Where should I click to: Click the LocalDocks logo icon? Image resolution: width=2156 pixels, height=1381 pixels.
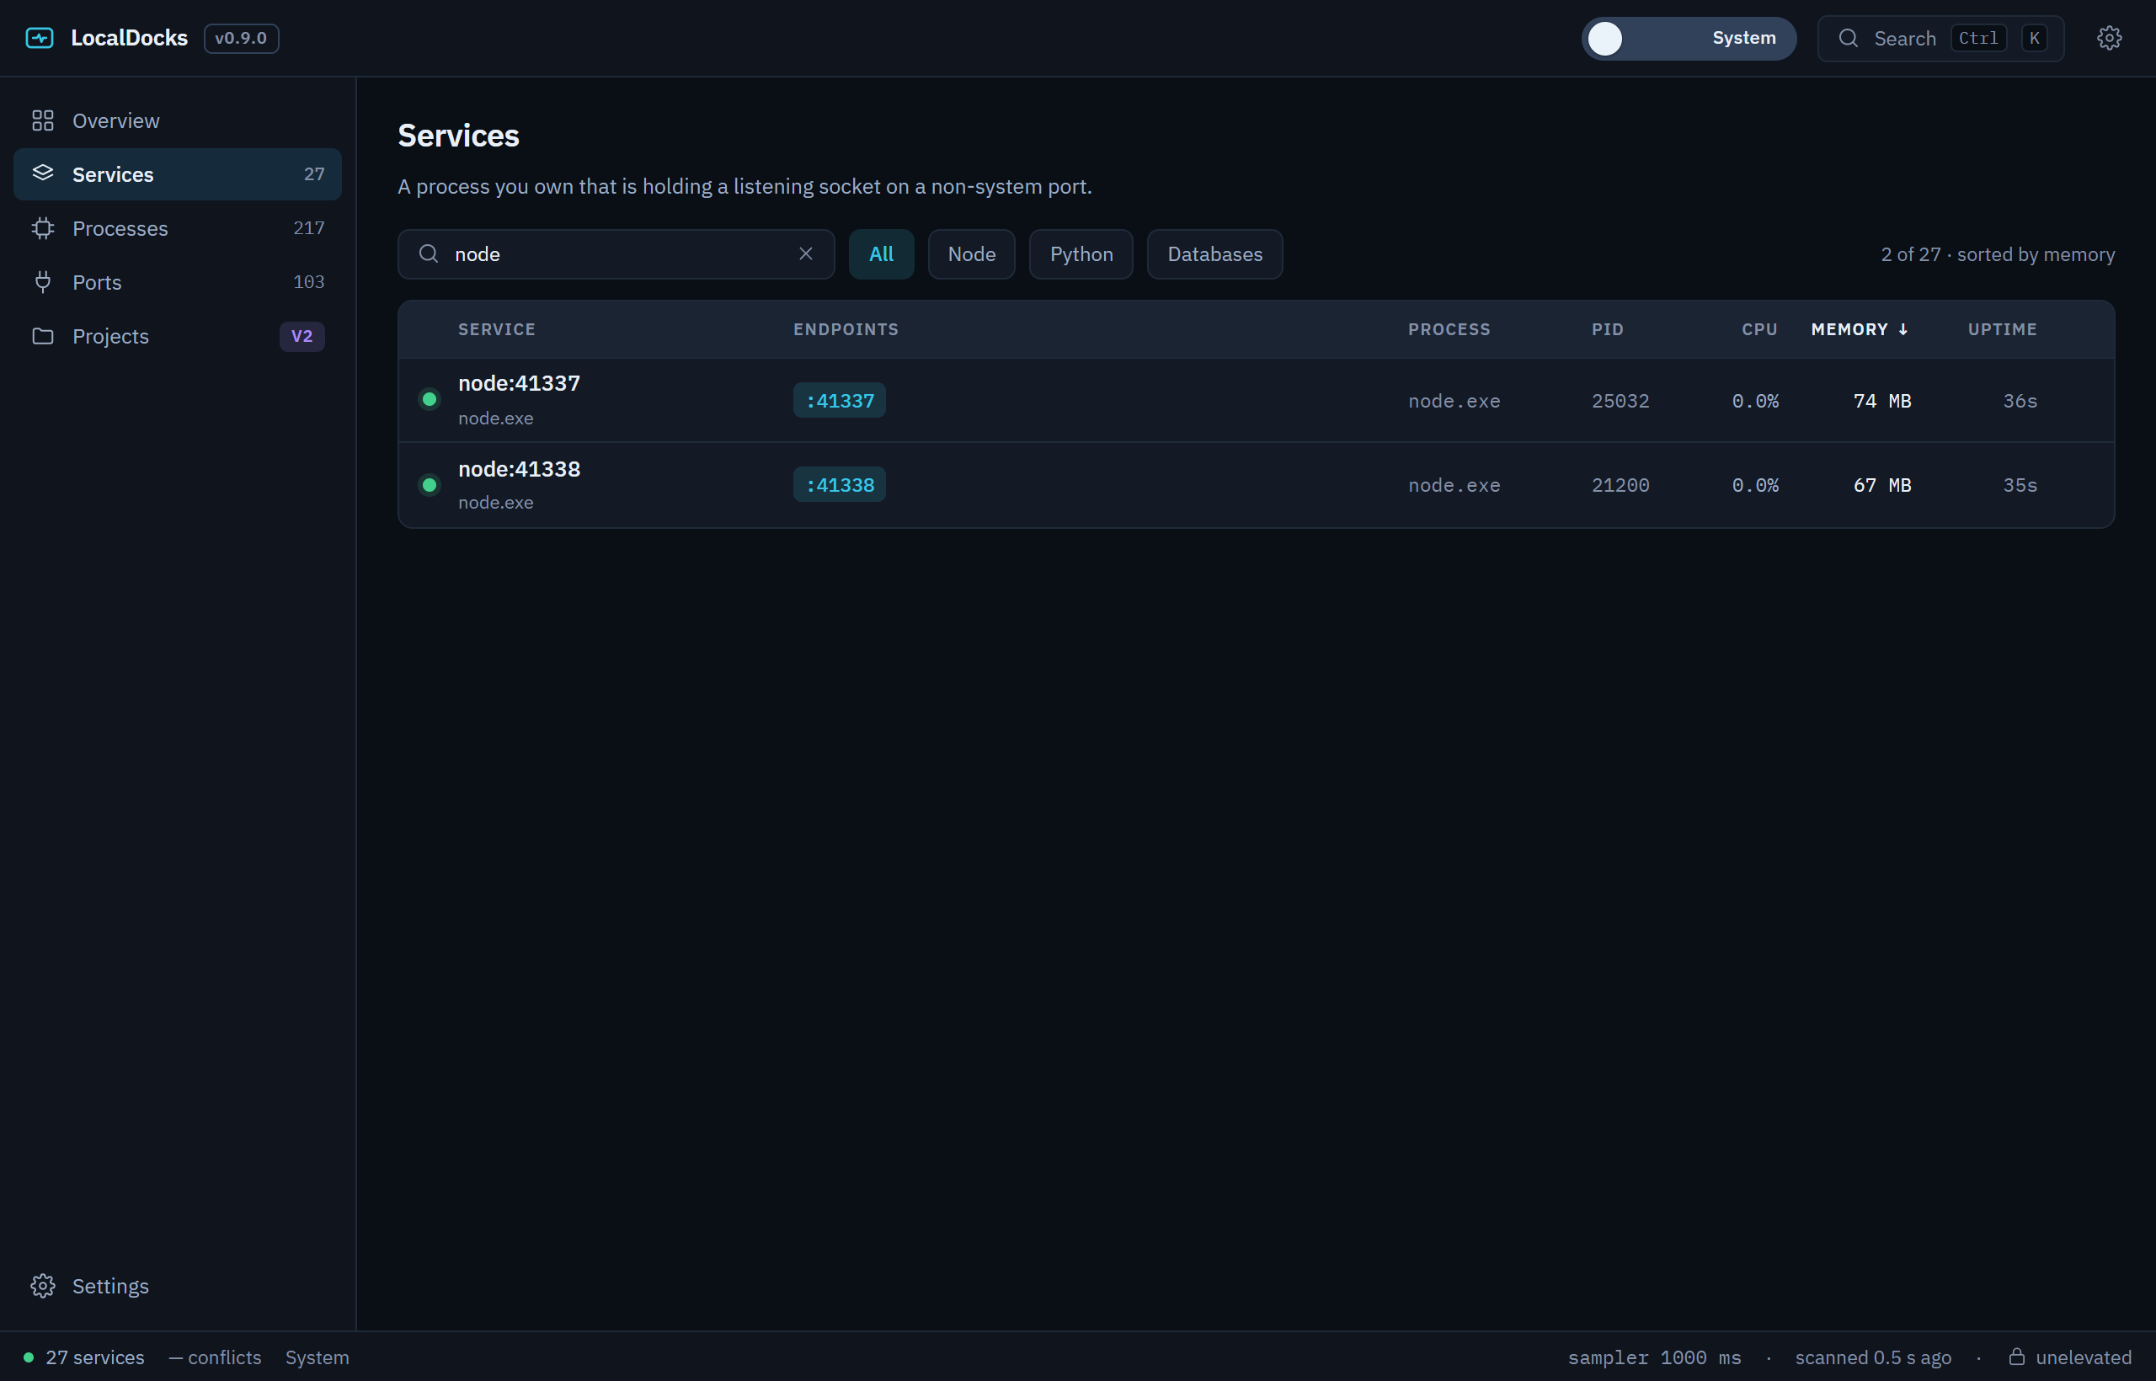tap(40, 38)
